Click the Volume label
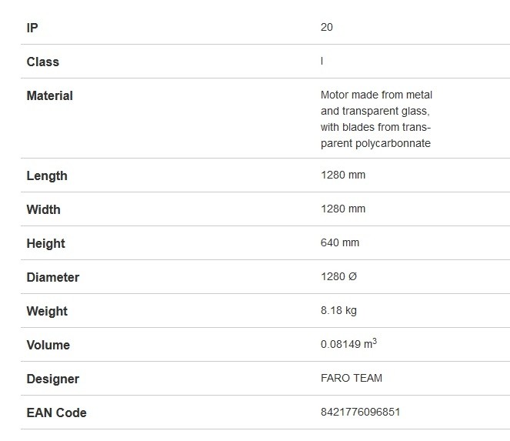 [48, 345]
